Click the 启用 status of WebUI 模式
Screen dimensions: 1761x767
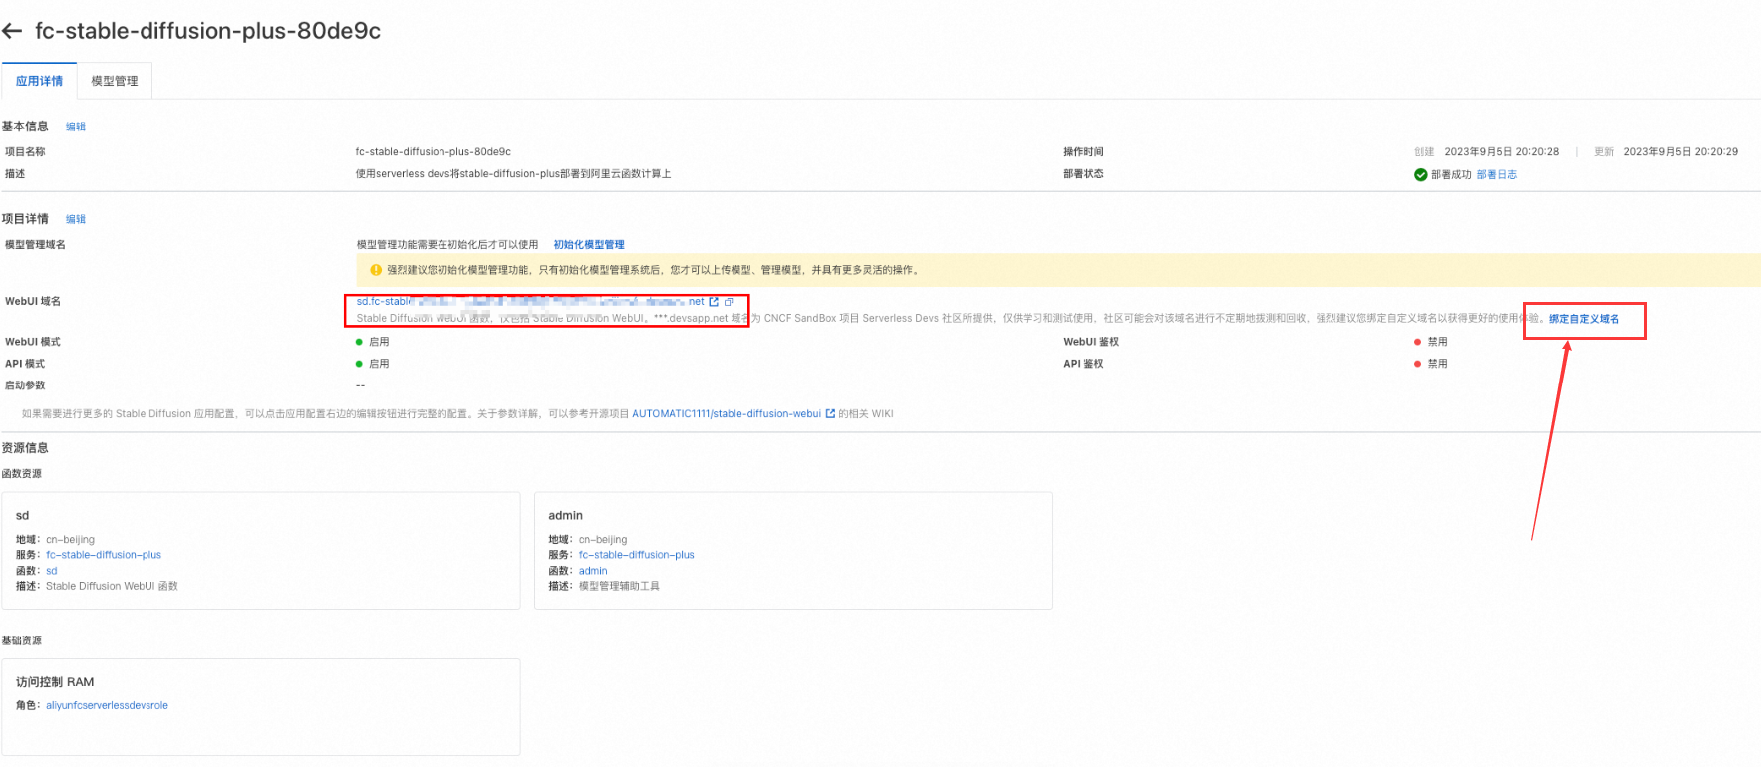(379, 342)
